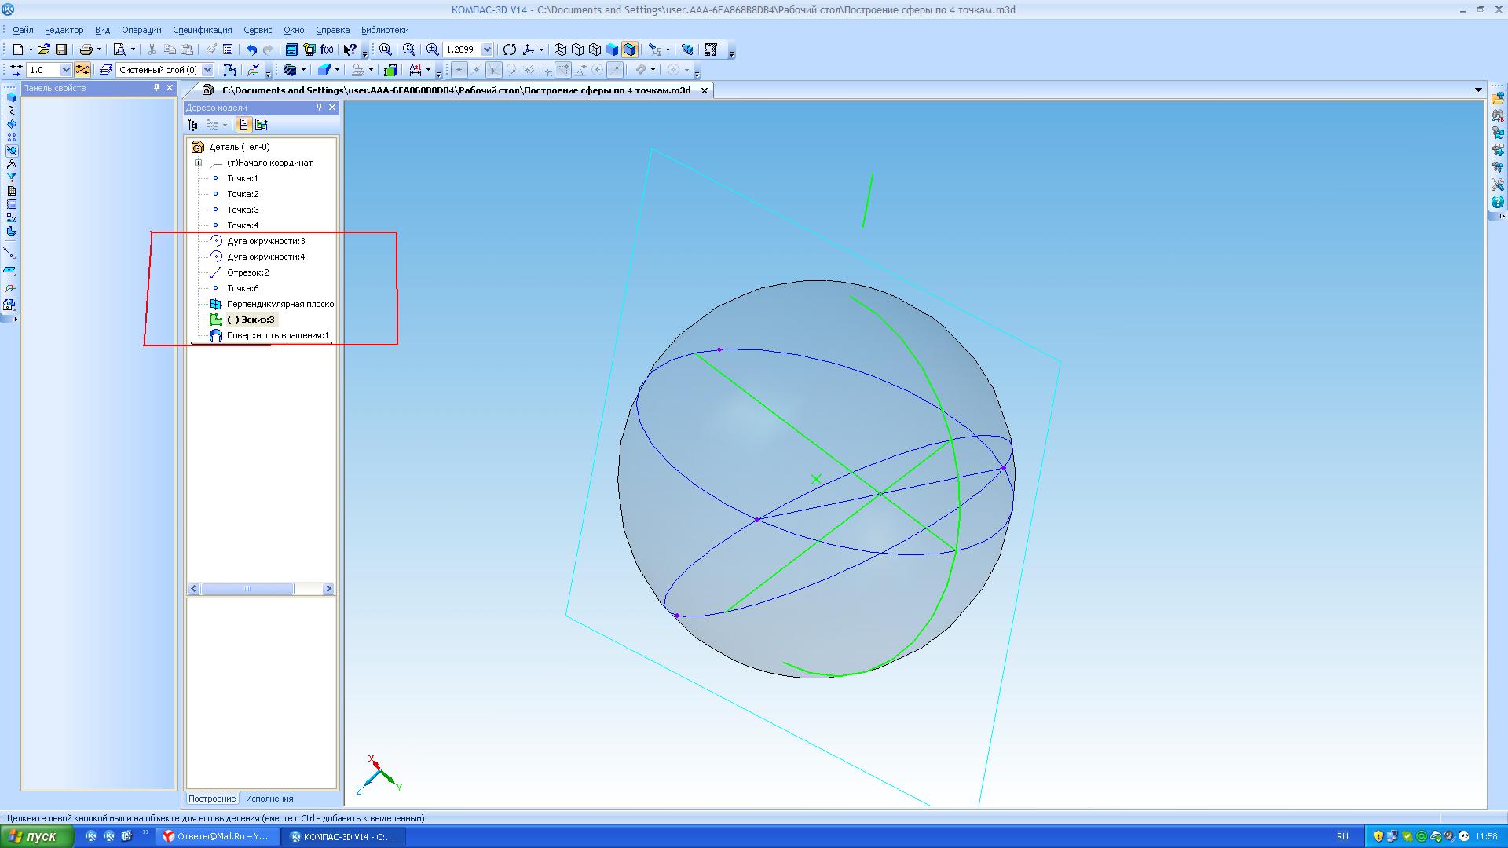
Task: Toggle shaded with edges display mode
Action: tap(629, 49)
